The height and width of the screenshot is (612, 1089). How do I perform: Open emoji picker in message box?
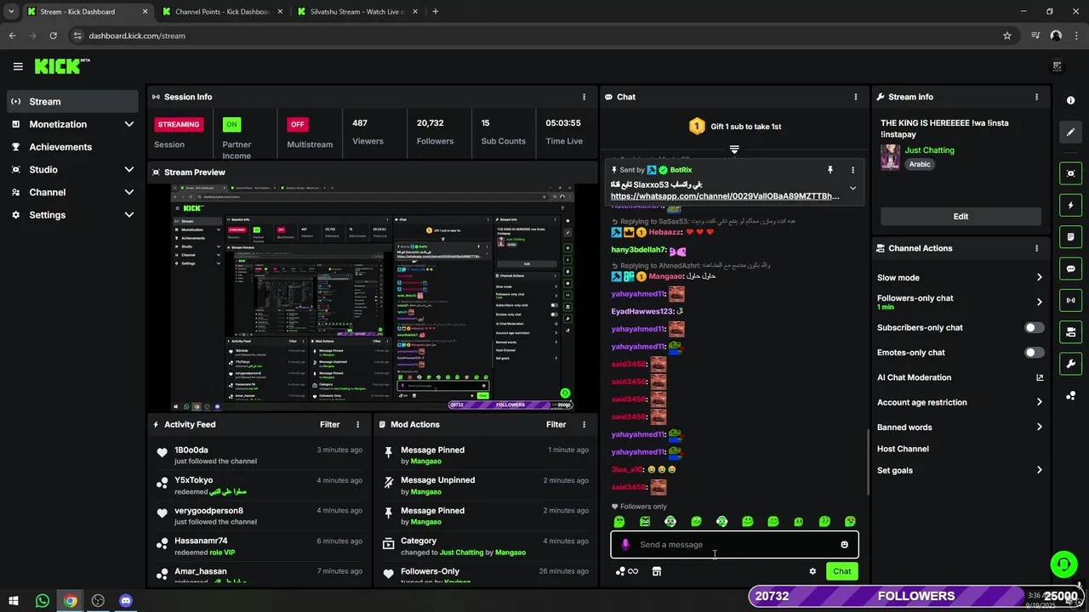coord(844,545)
